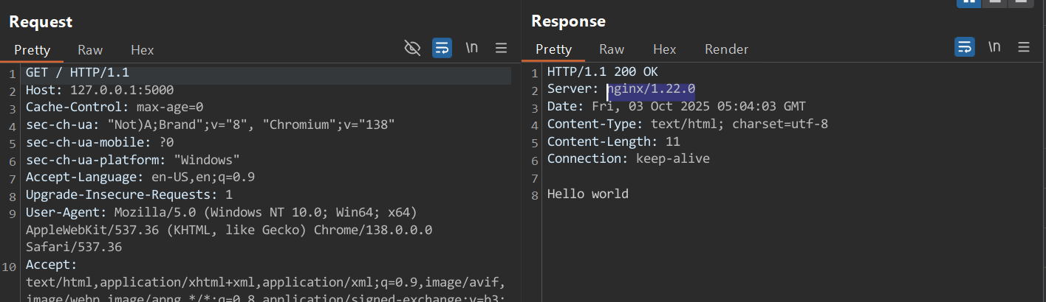Select the rightmost layout view icon

click(x=1020, y=2)
